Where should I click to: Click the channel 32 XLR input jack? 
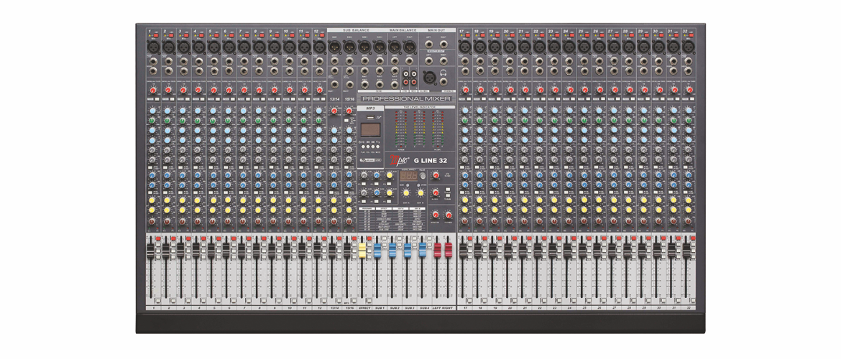(x=689, y=47)
